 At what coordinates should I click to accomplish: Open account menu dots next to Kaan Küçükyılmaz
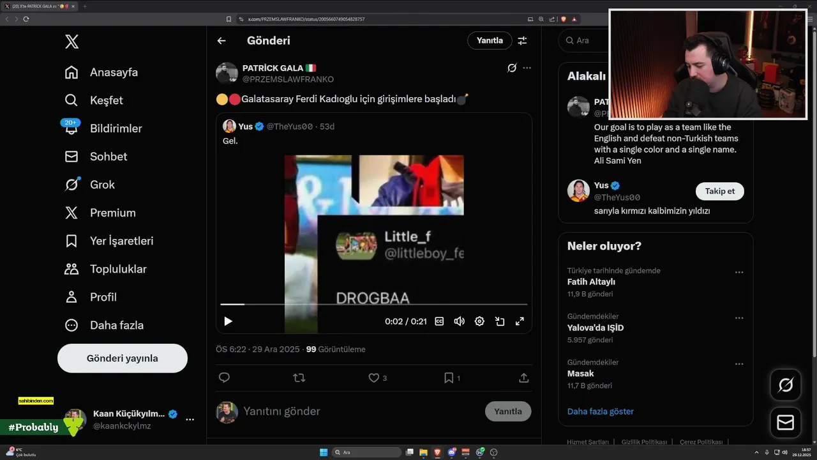point(190,420)
